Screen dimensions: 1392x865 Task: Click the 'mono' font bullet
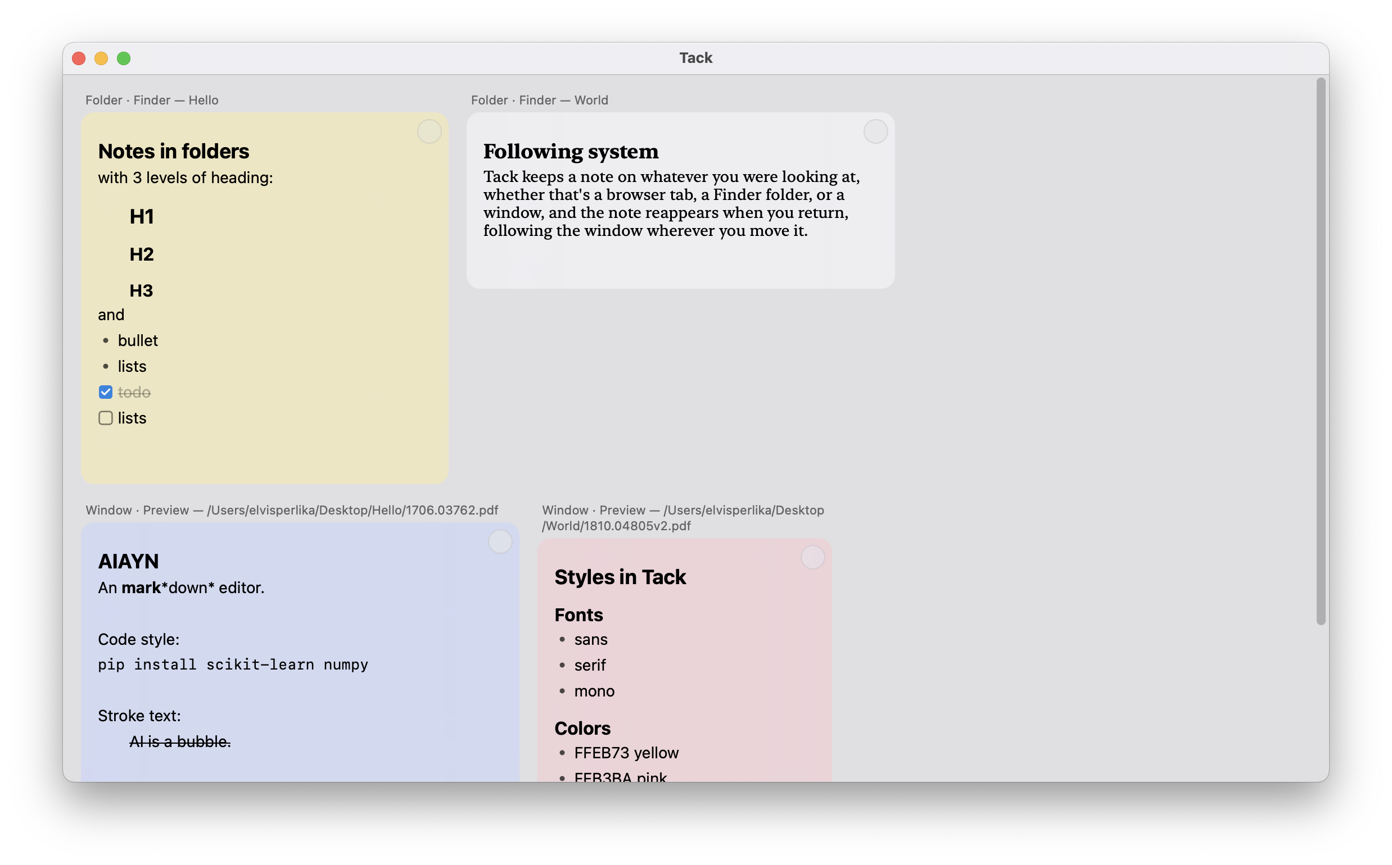point(594,691)
